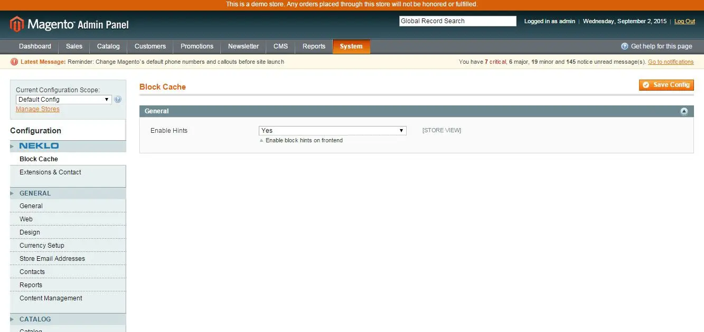Open the Catalog menu
This screenshot has width=704, height=332.
(108, 46)
